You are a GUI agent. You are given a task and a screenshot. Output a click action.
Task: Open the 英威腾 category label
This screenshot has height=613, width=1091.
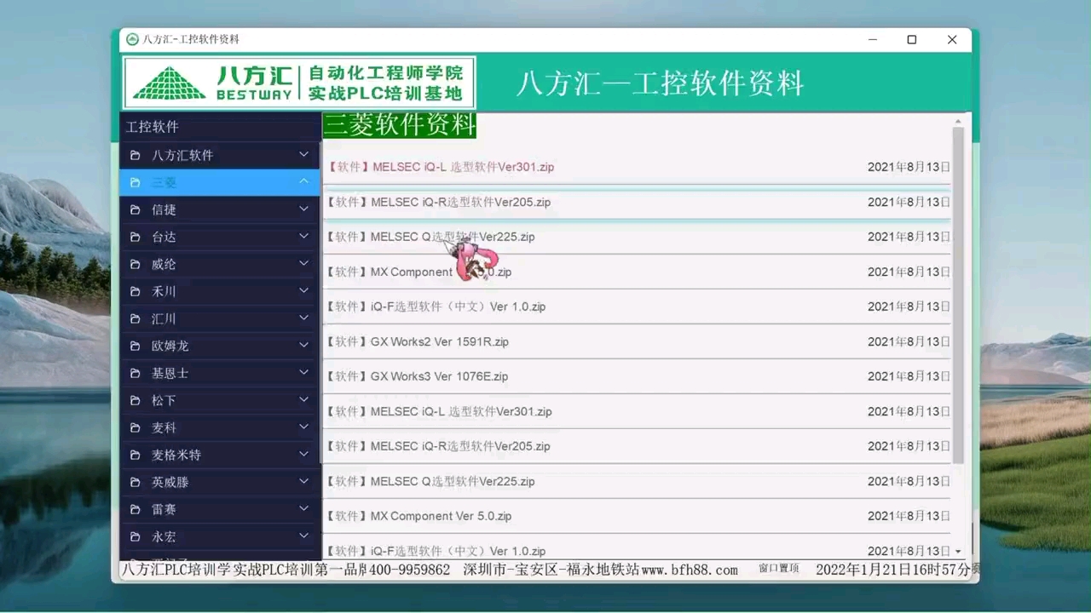coord(170,482)
